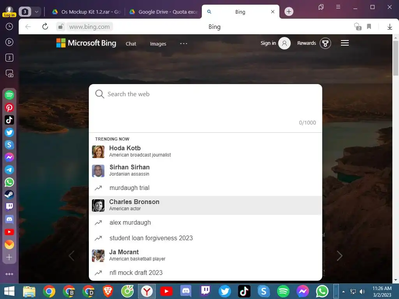Launch Brave browser from taskbar
Image resolution: width=399 pixels, height=299 pixels.
point(108,291)
